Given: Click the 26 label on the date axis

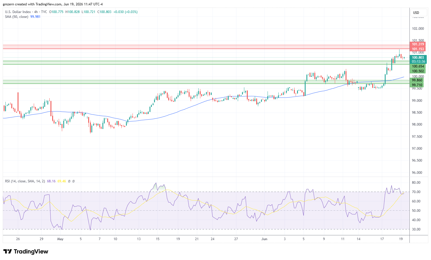Looking at the screenshot, I should [18, 239].
